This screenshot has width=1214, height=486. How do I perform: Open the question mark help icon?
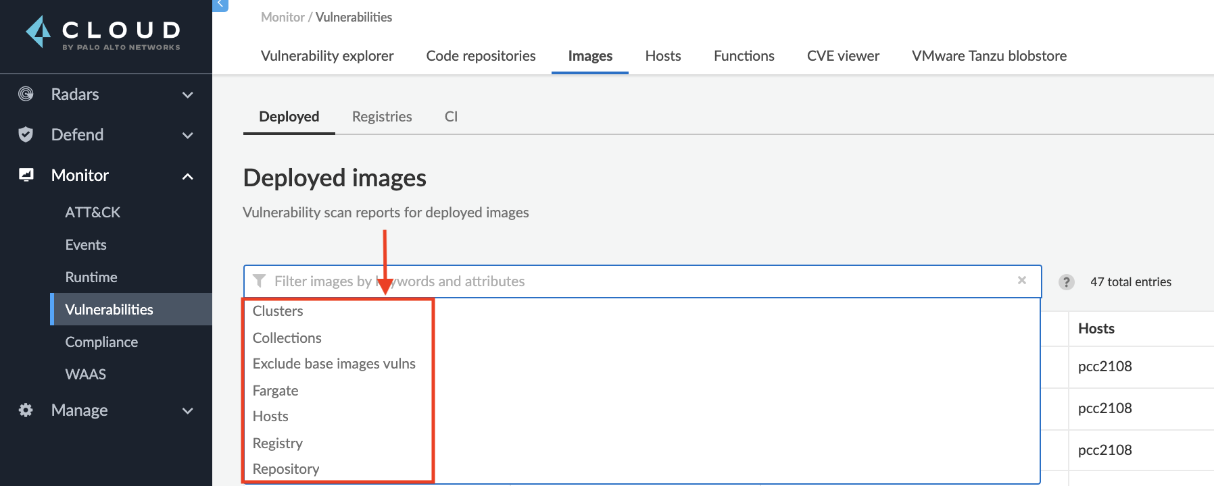[1066, 282]
